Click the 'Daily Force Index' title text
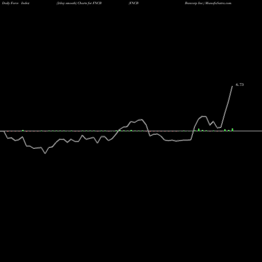The height and width of the screenshot is (262, 262). pyautogui.click(x=16, y=3)
